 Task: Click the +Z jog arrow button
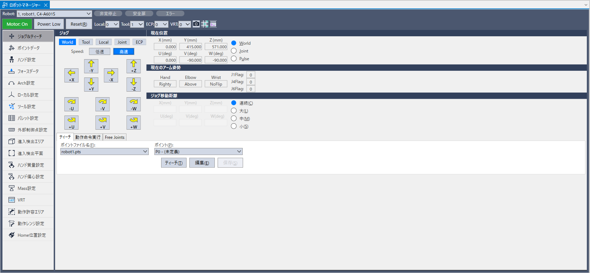(134, 66)
